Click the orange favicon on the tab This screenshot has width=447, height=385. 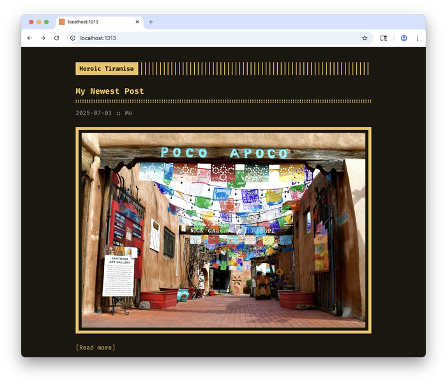coord(62,22)
